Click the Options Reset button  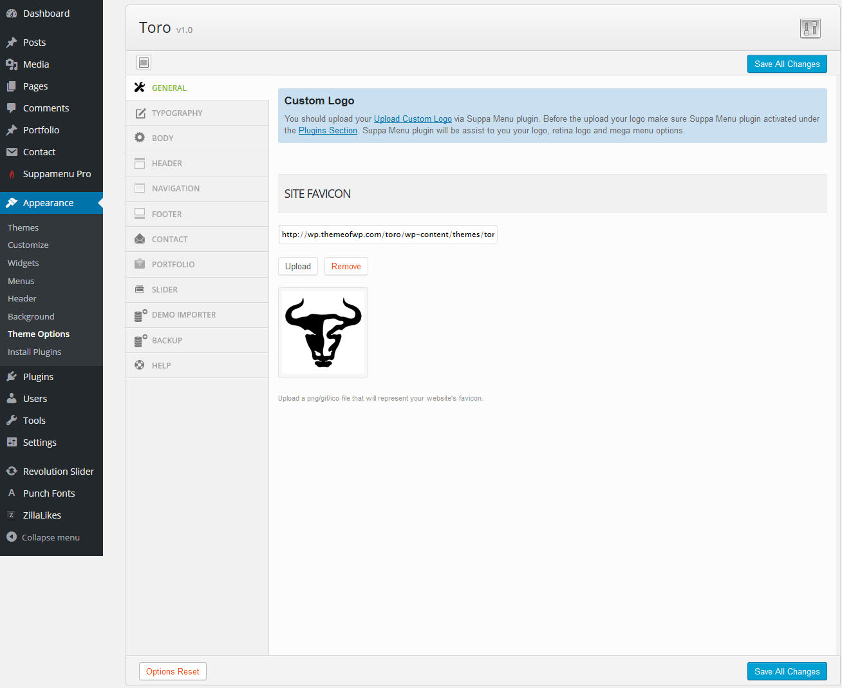[173, 671]
